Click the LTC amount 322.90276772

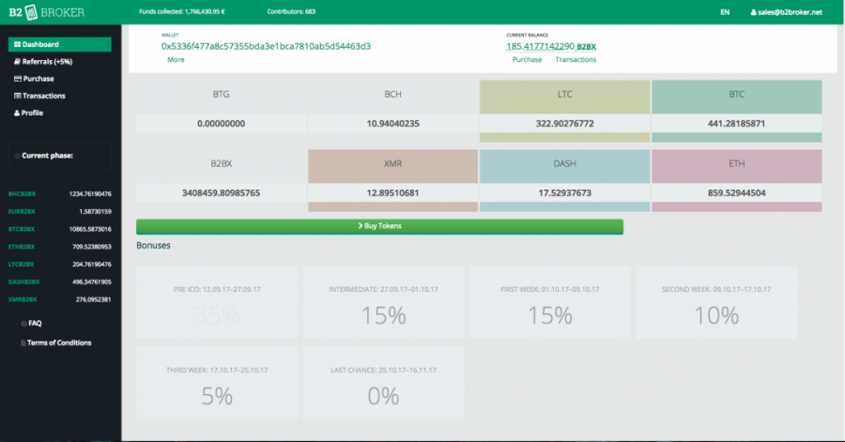click(x=565, y=123)
